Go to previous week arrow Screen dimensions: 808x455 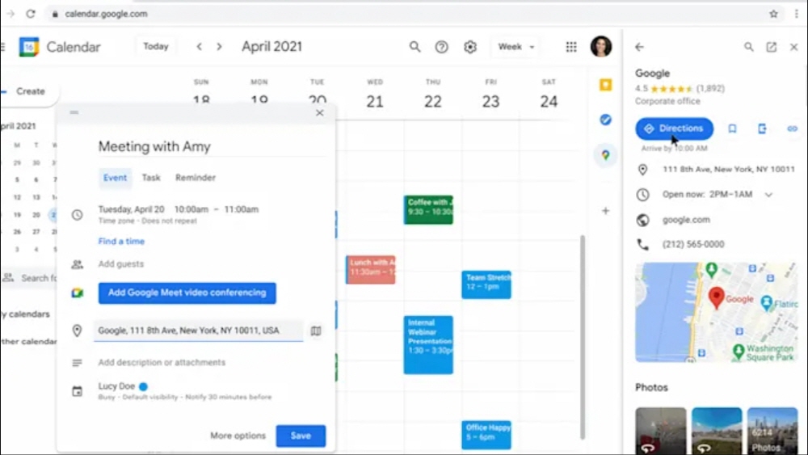(x=199, y=47)
